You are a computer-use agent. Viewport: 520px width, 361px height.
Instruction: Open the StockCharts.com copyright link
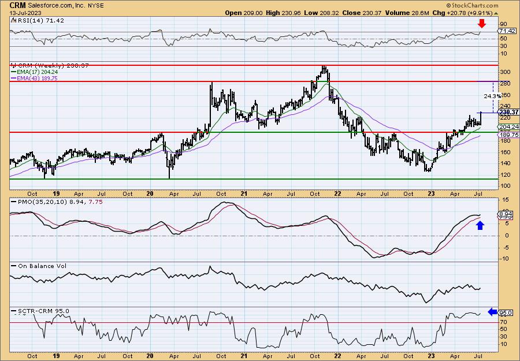[x=472, y=5]
